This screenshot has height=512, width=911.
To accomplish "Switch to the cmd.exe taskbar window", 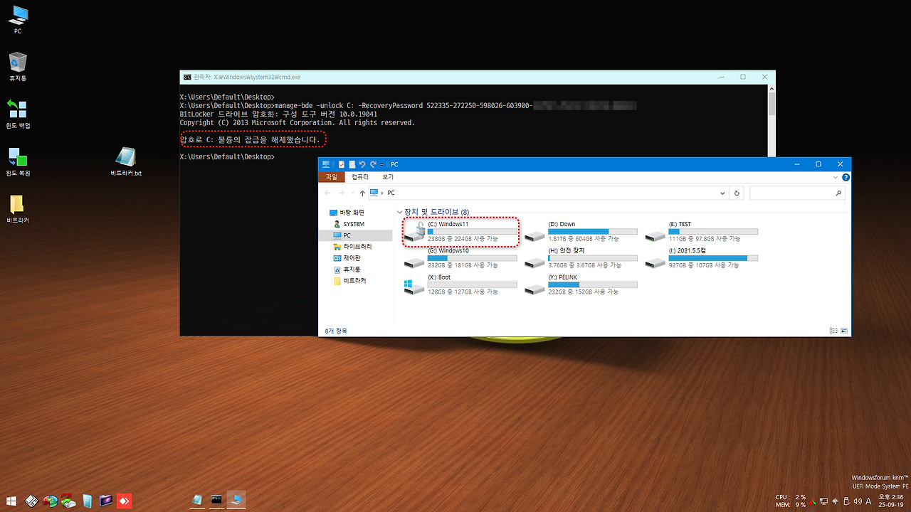I will click(x=217, y=501).
